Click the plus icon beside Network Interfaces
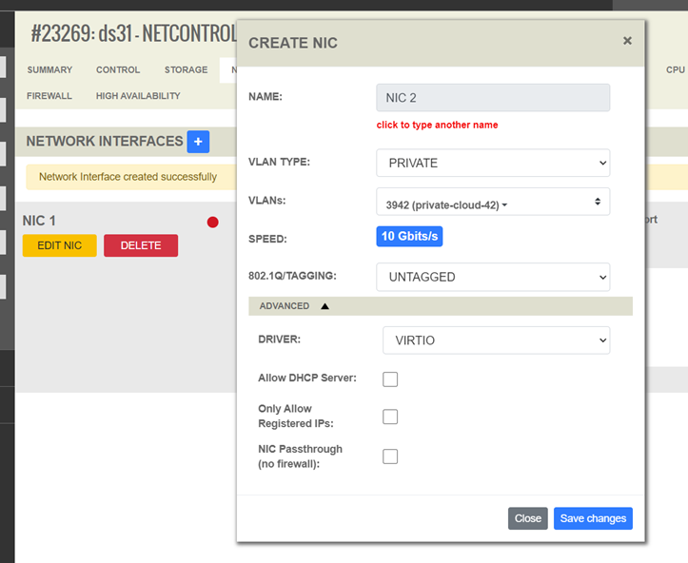This screenshot has height=563, width=688. tap(198, 142)
